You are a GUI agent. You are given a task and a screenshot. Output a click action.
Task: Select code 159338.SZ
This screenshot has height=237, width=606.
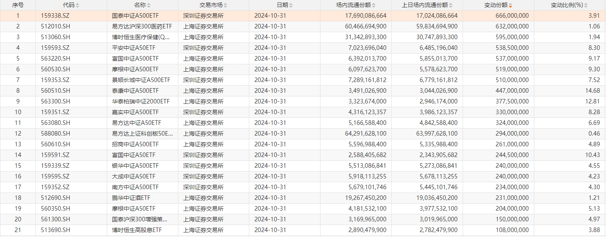click(x=55, y=16)
